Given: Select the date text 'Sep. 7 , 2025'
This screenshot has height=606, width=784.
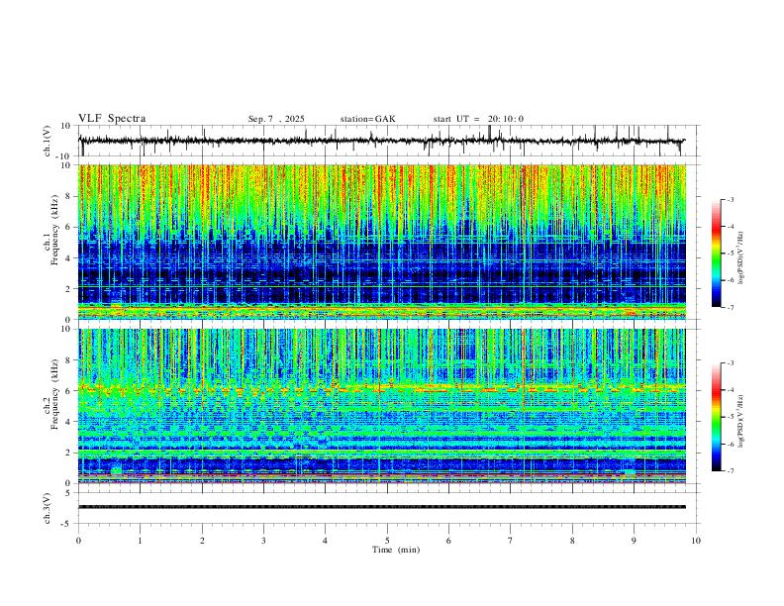Looking at the screenshot, I should click(x=276, y=119).
